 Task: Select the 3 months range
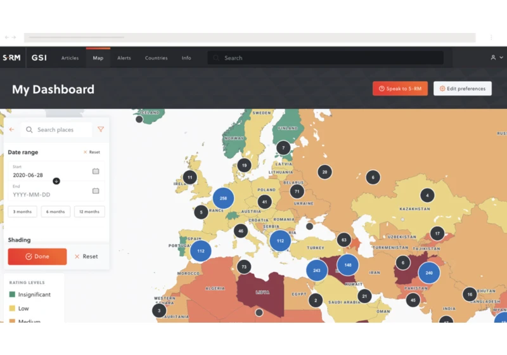(22, 212)
